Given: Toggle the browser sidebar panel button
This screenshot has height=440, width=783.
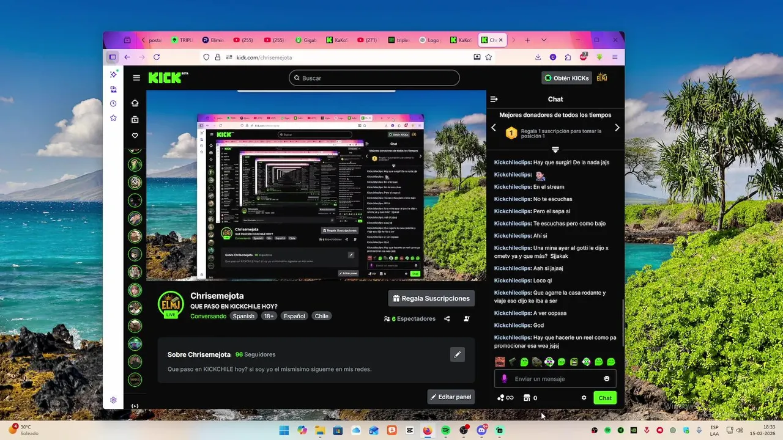Looking at the screenshot, I should coord(113,57).
